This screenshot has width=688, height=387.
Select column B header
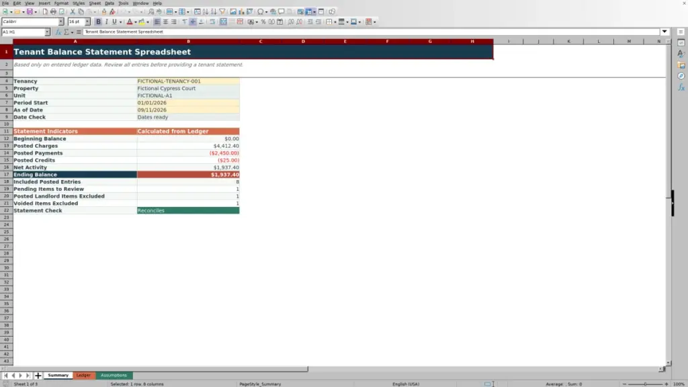coord(188,41)
